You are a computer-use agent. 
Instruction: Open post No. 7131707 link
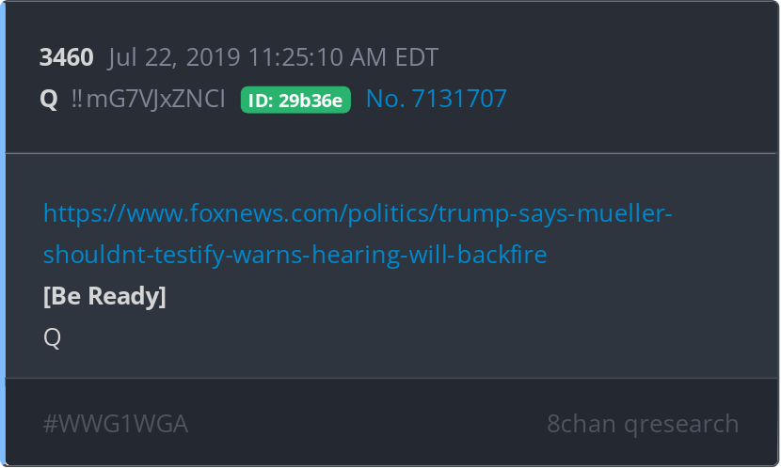pos(437,99)
